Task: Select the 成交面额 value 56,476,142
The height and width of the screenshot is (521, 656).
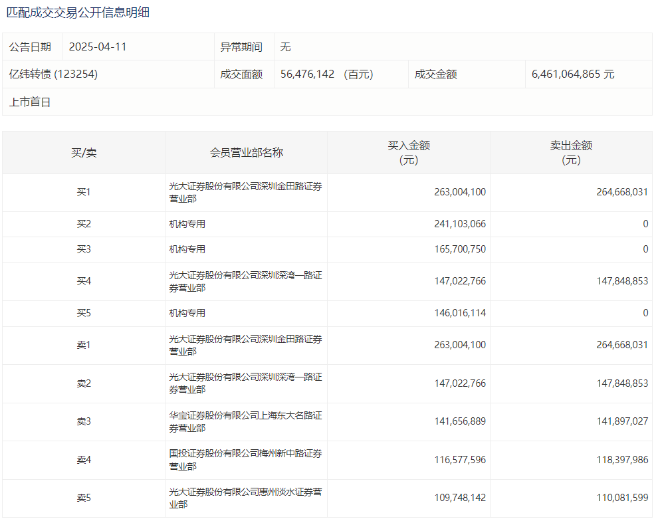Action: click(307, 74)
